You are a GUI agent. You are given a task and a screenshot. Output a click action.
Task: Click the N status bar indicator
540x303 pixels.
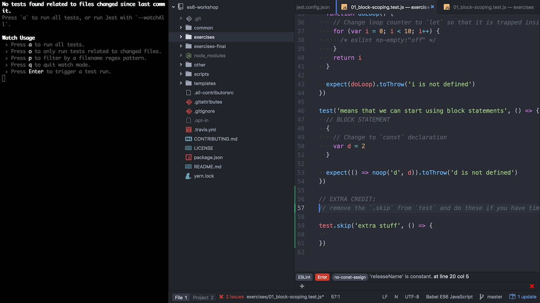pyautogui.click(x=396, y=297)
